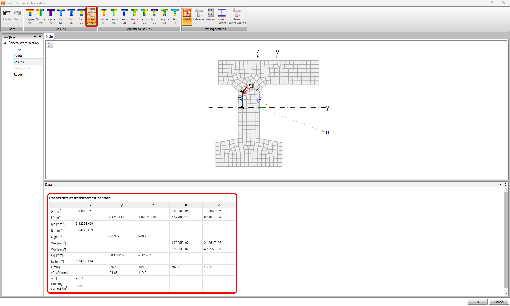
Task: Show the Tau Mx results
Action: click(61, 16)
